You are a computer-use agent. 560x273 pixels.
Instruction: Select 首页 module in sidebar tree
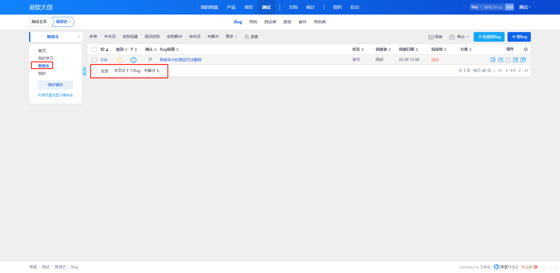pyautogui.click(x=42, y=51)
